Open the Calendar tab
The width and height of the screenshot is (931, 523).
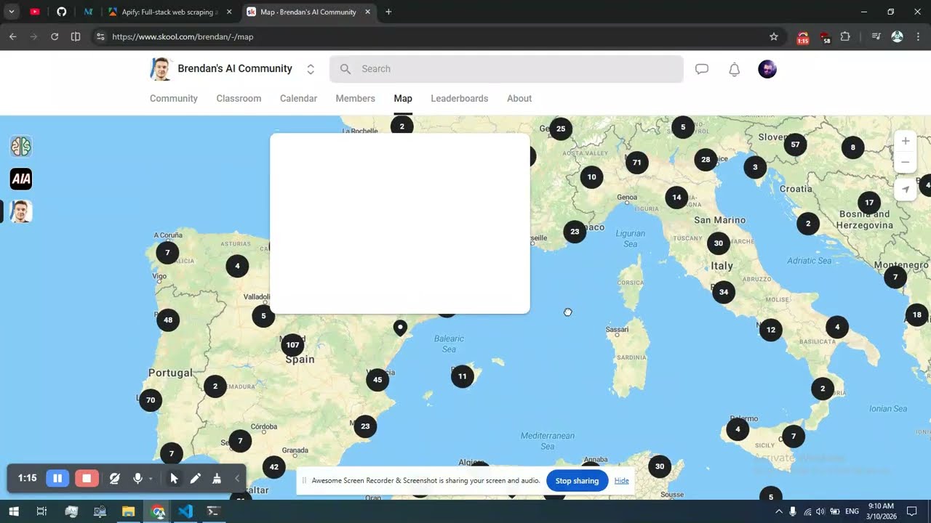click(298, 98)
